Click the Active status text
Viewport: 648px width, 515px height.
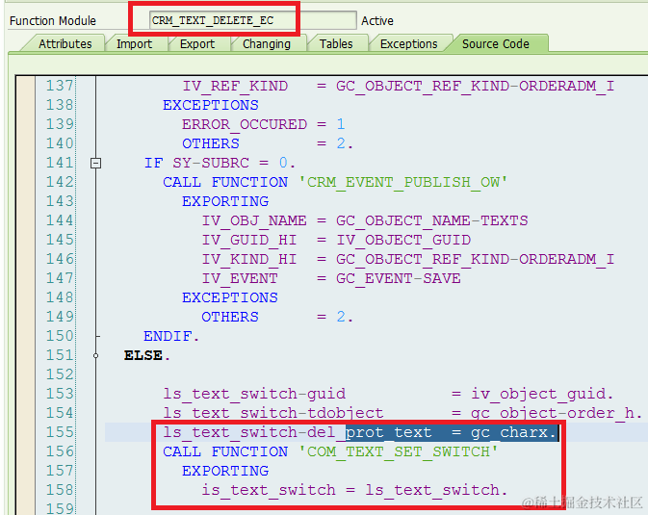376,20
